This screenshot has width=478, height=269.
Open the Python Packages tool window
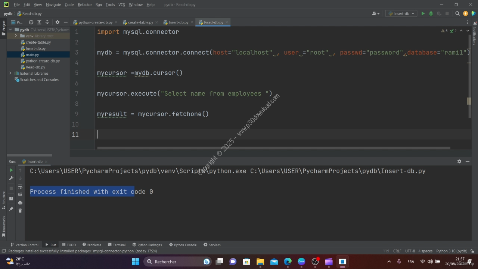coord(147,245)
